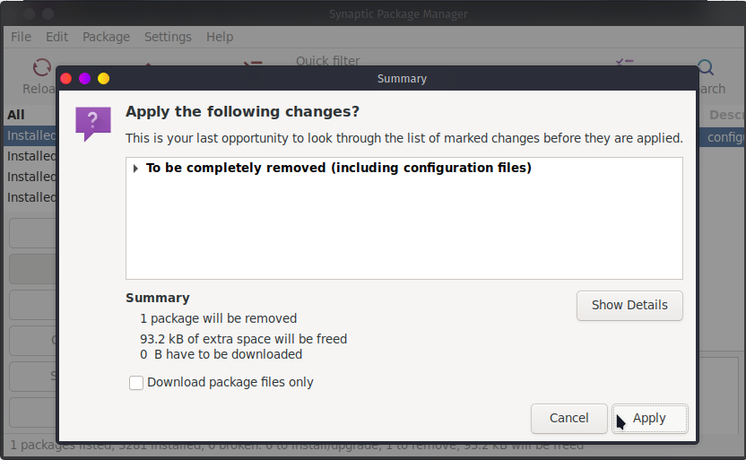Open the Settings menu
746x460 pixels.
168,37
